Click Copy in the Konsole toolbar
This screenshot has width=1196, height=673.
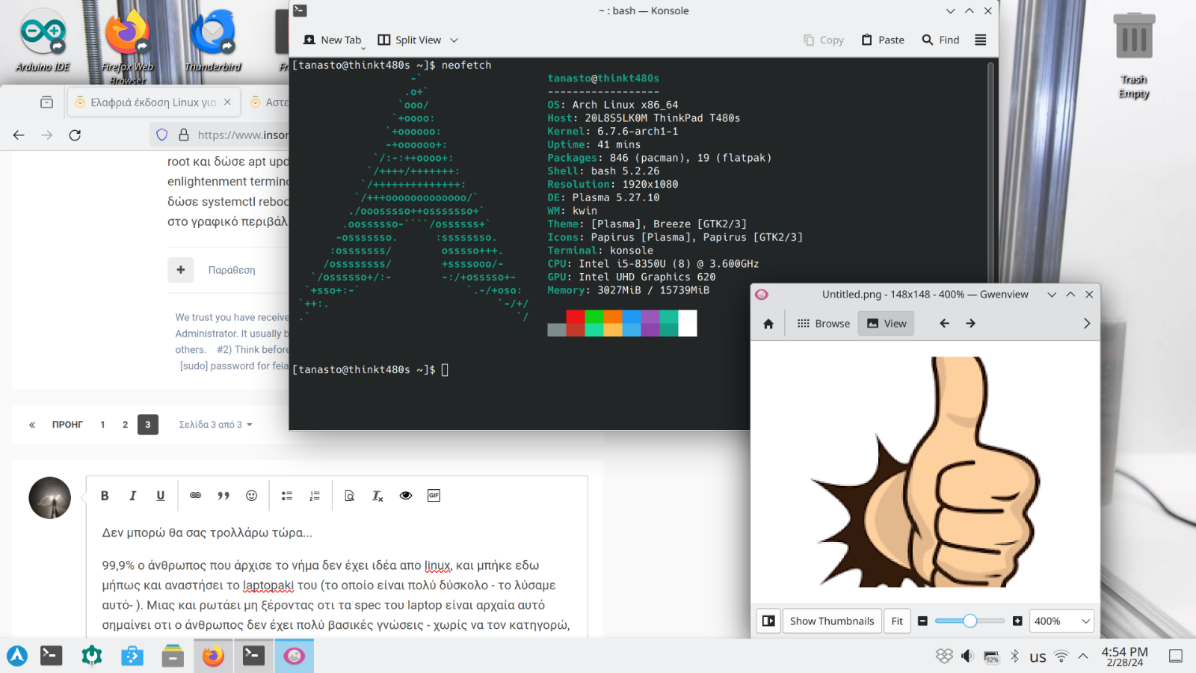[x=824, y=40]
